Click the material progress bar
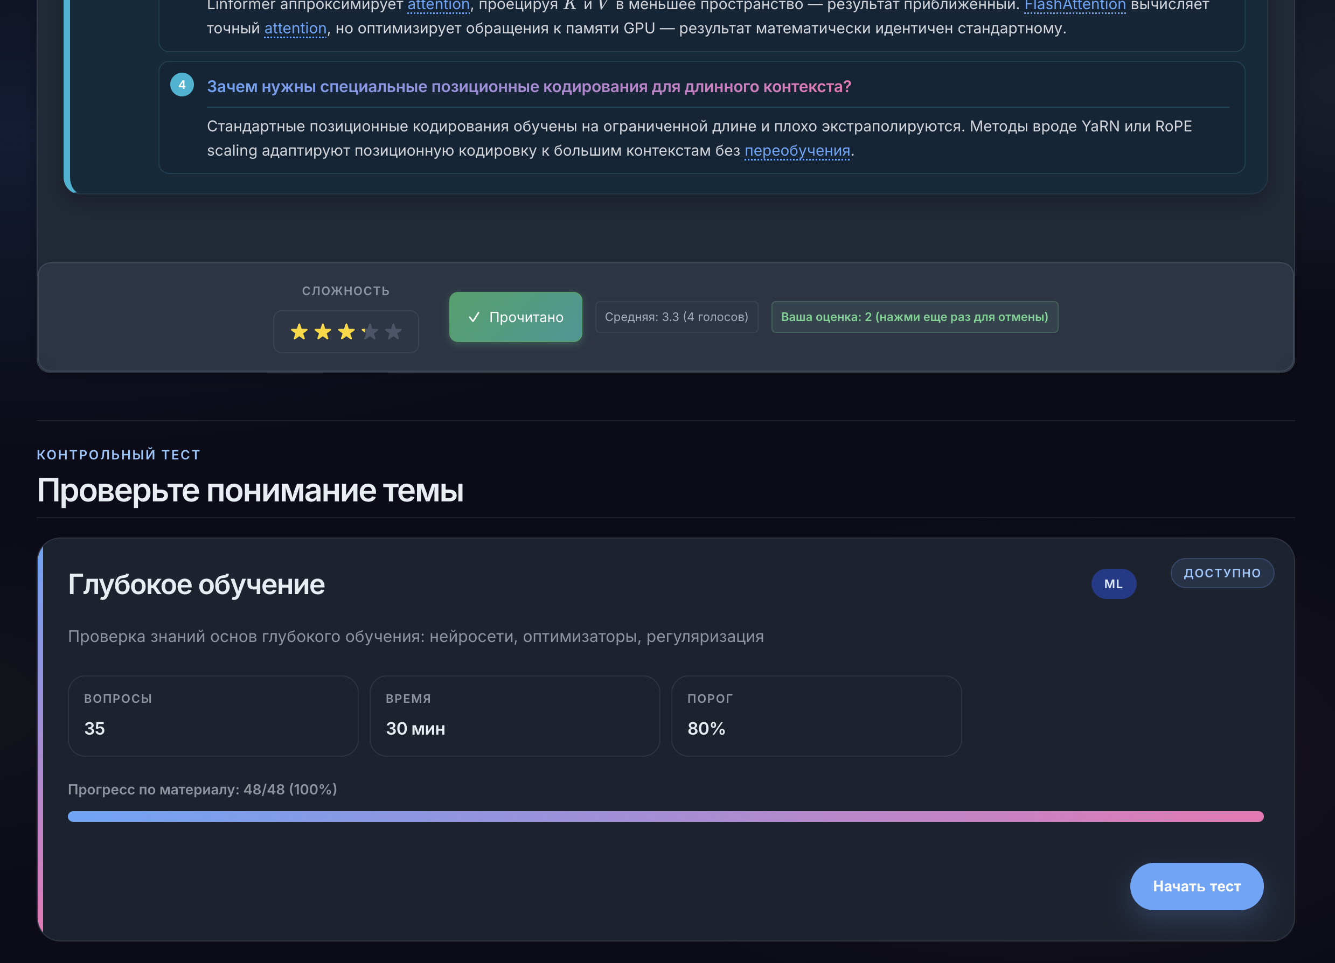 [666, 817]
